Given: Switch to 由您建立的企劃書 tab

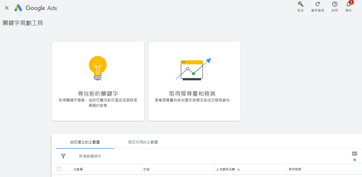Looking at the screenshot, I should tap(85, 142).
